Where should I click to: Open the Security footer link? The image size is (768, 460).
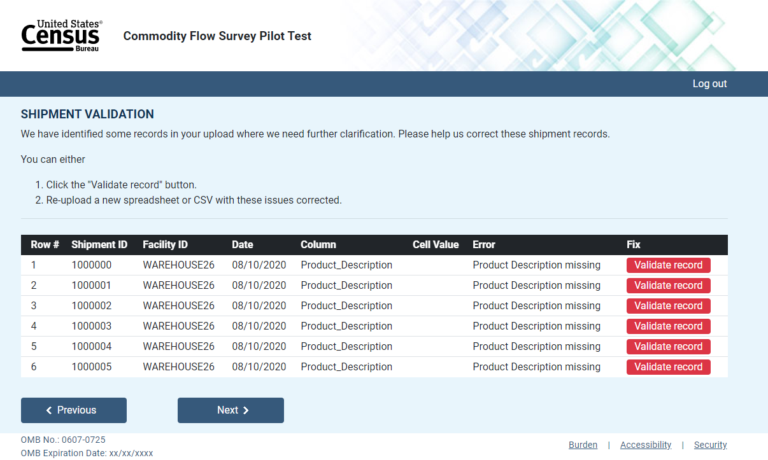click(x=710, y=445)
